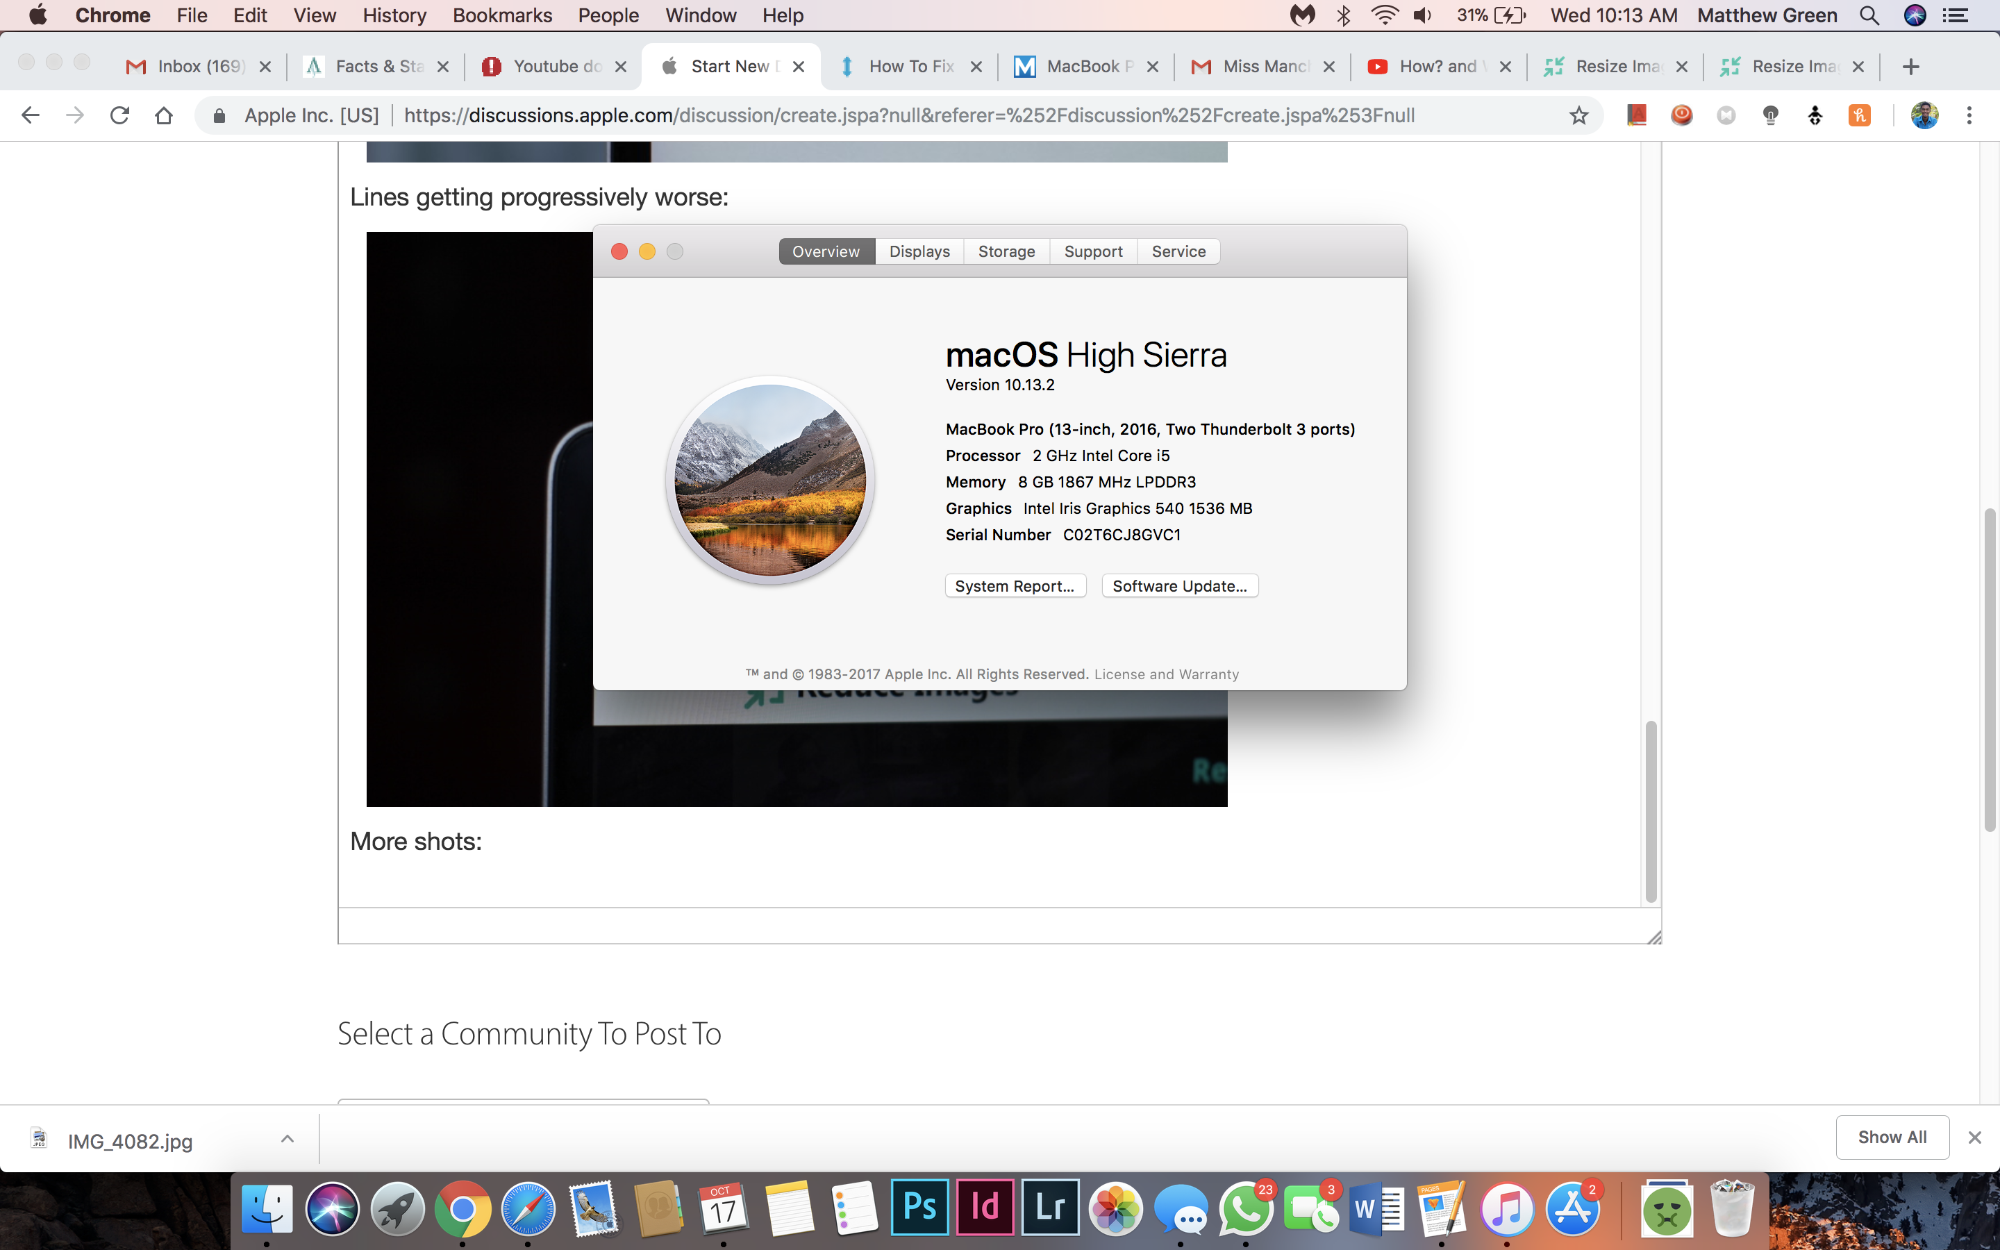Click the bookmark star icon in address bar
This screenshot has width=2000, height=1250.
[x=1578, y=116]
